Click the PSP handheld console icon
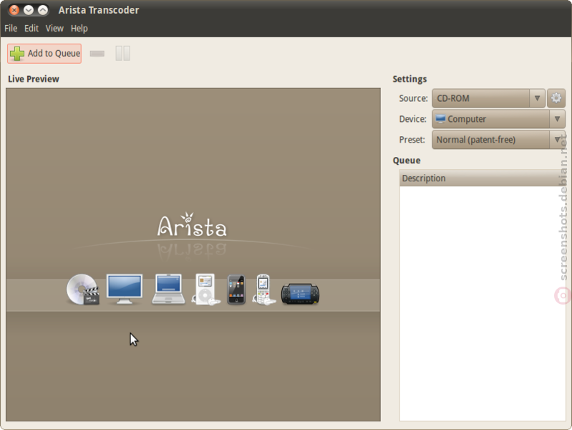 click(x=300, y=294)
